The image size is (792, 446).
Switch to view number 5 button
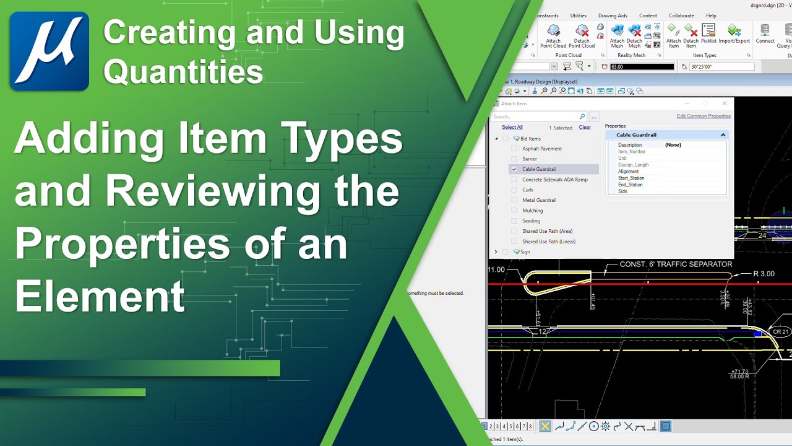click(510, 426)
